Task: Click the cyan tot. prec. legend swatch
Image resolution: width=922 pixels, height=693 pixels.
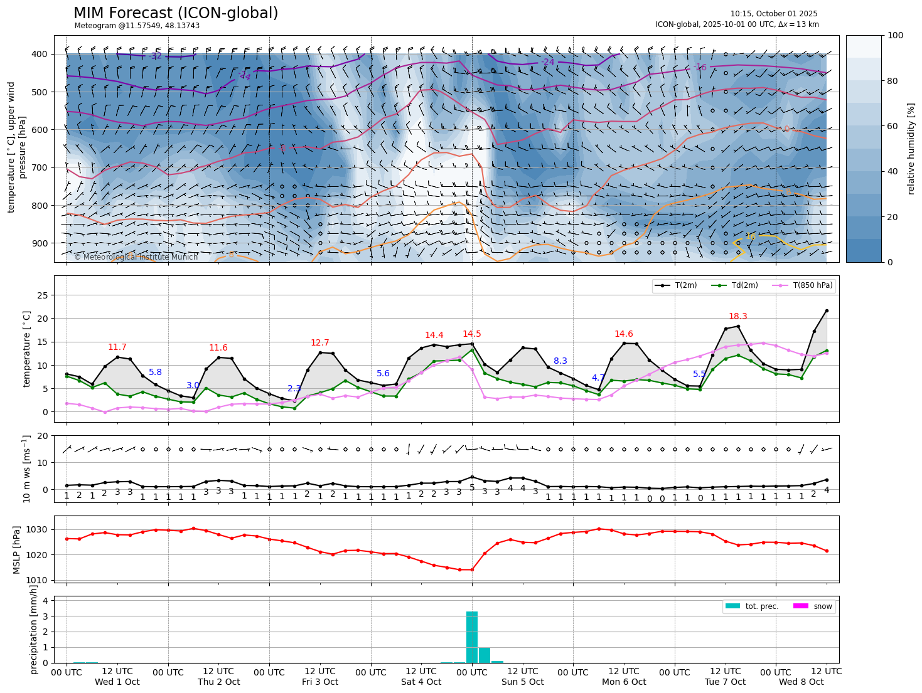Action: click(732, 606)
